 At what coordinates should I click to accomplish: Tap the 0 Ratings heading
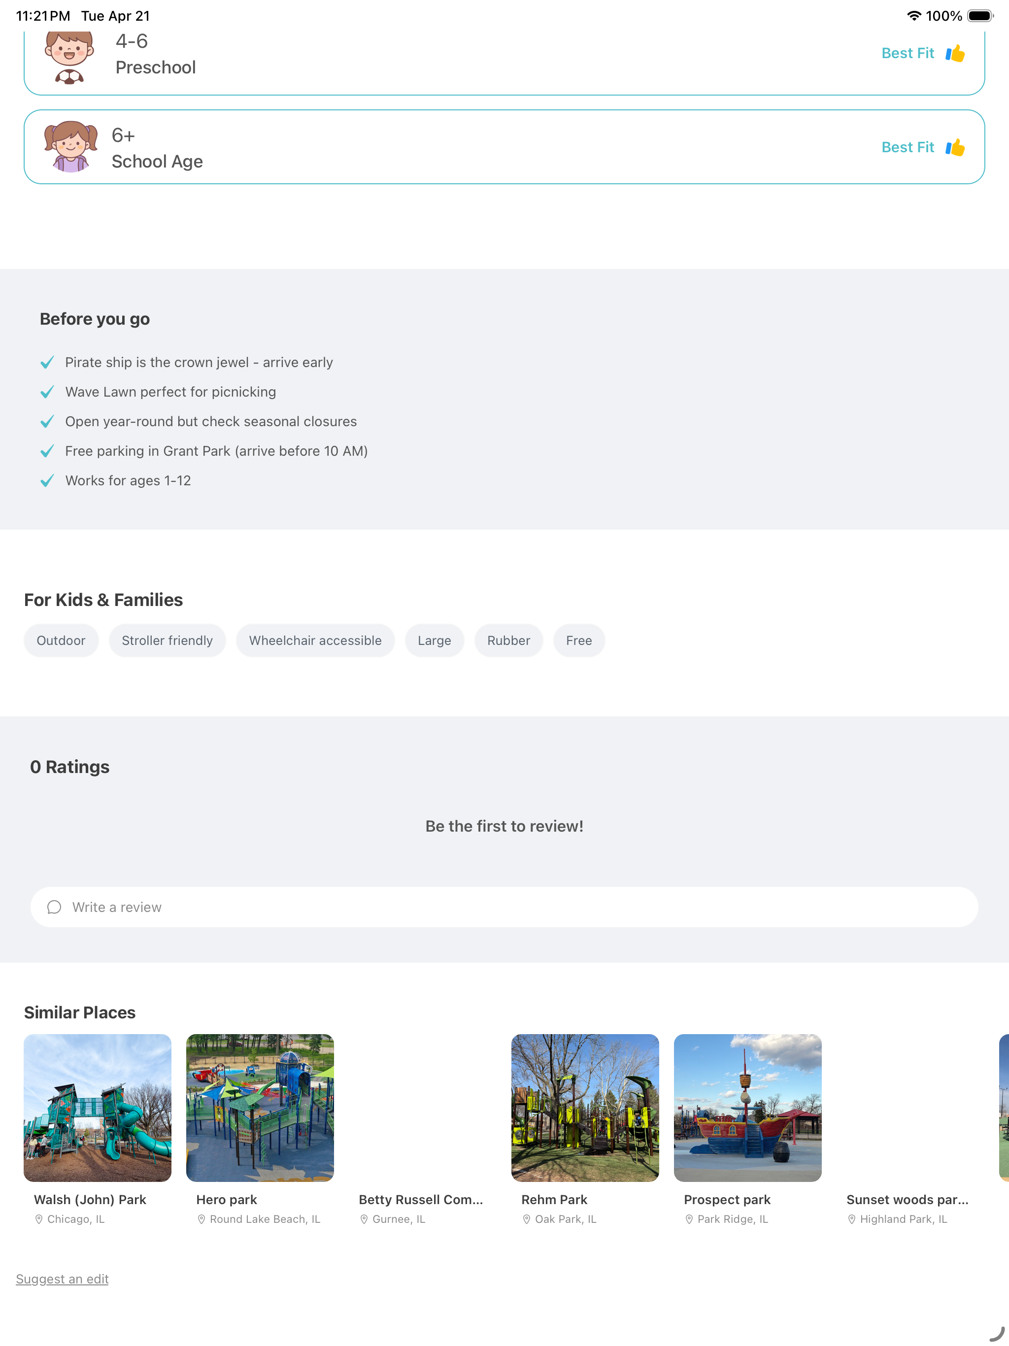click(x=70, y=767)
